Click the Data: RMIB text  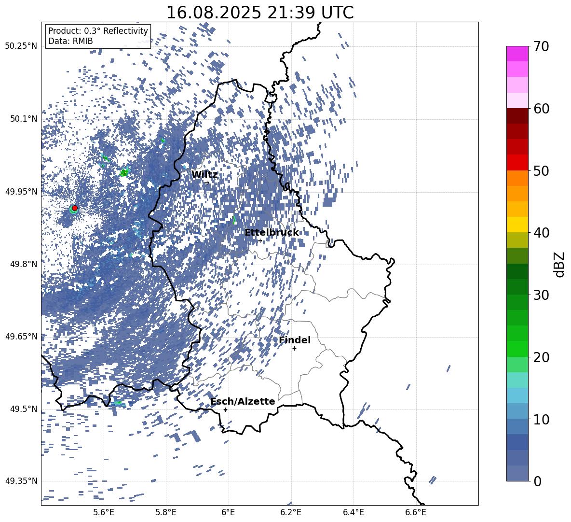click(x=70, y=41)
